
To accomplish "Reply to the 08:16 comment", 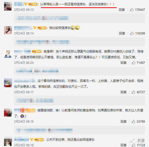I will 124,145.
